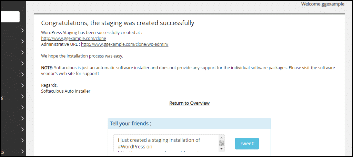Click the tweet box scrollbar down arrow
This screenshot has width=353, height=157.
click(221, 149)
